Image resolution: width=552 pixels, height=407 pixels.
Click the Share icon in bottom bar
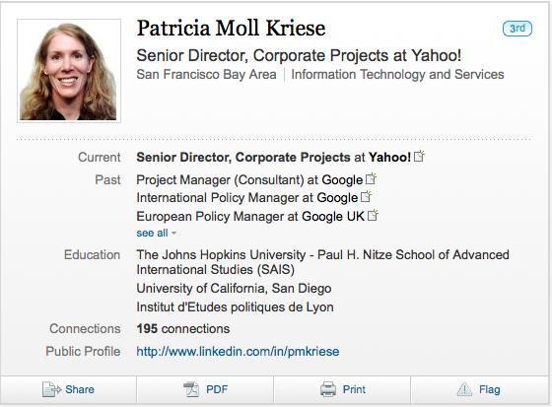pos(51,389)
